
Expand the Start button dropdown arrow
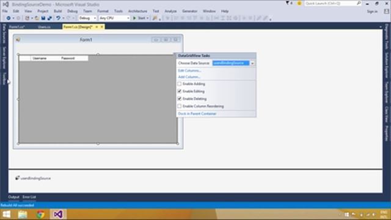pos(147,18)
